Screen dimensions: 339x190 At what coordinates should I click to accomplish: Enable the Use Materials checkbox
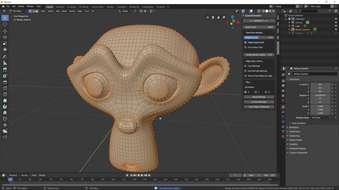pyautogui.click(x=246, y=66)
